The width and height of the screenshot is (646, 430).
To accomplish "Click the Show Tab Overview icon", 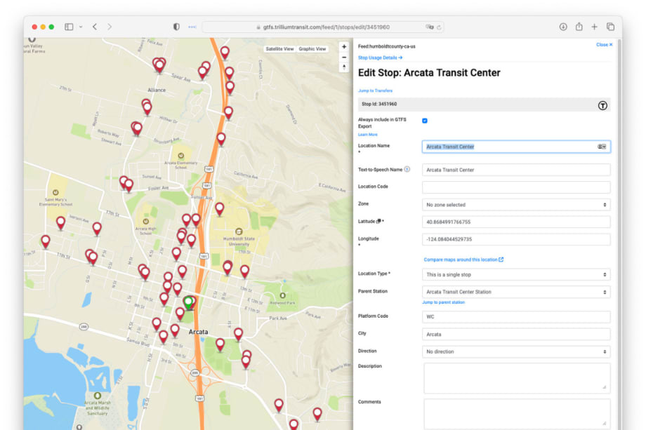I will 612,26.
